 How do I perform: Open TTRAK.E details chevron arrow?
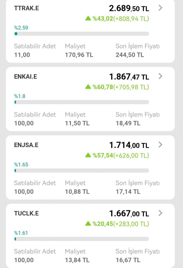(161, 8)
